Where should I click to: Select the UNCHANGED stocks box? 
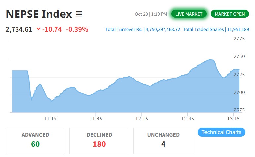163,141
